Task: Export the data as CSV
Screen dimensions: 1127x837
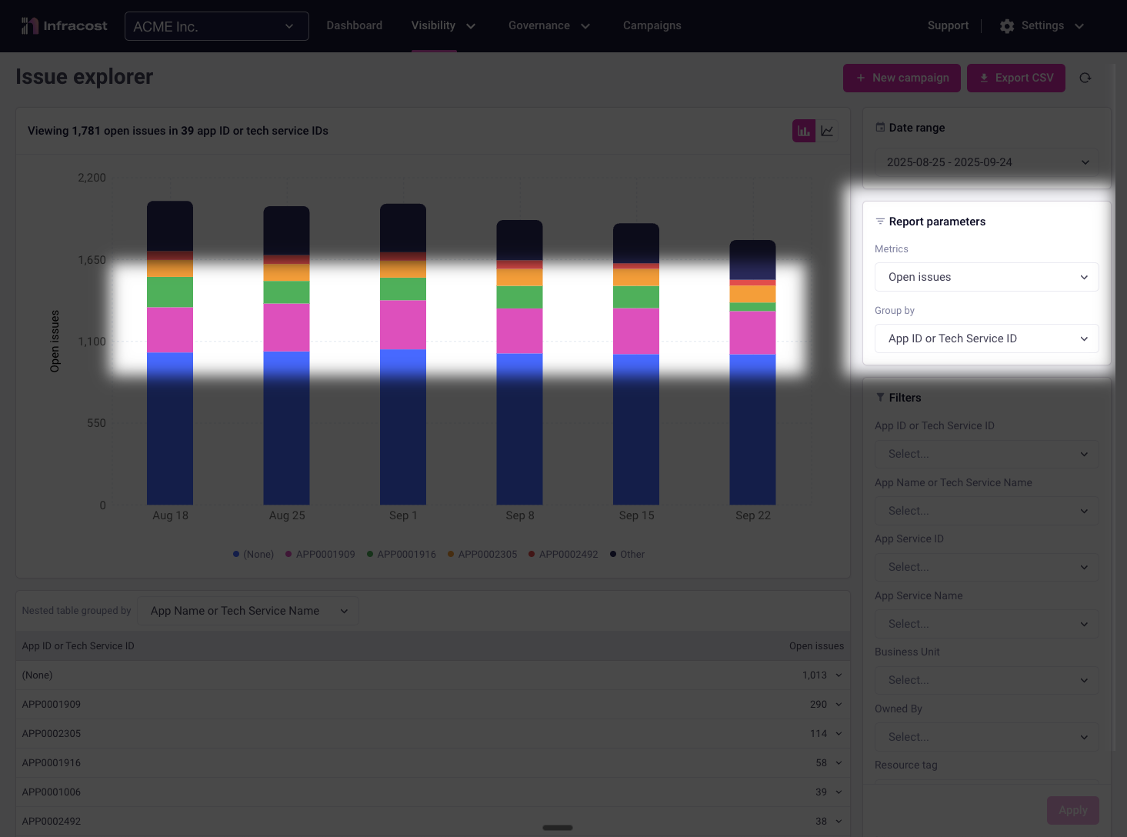Action: pos(1015,78)
